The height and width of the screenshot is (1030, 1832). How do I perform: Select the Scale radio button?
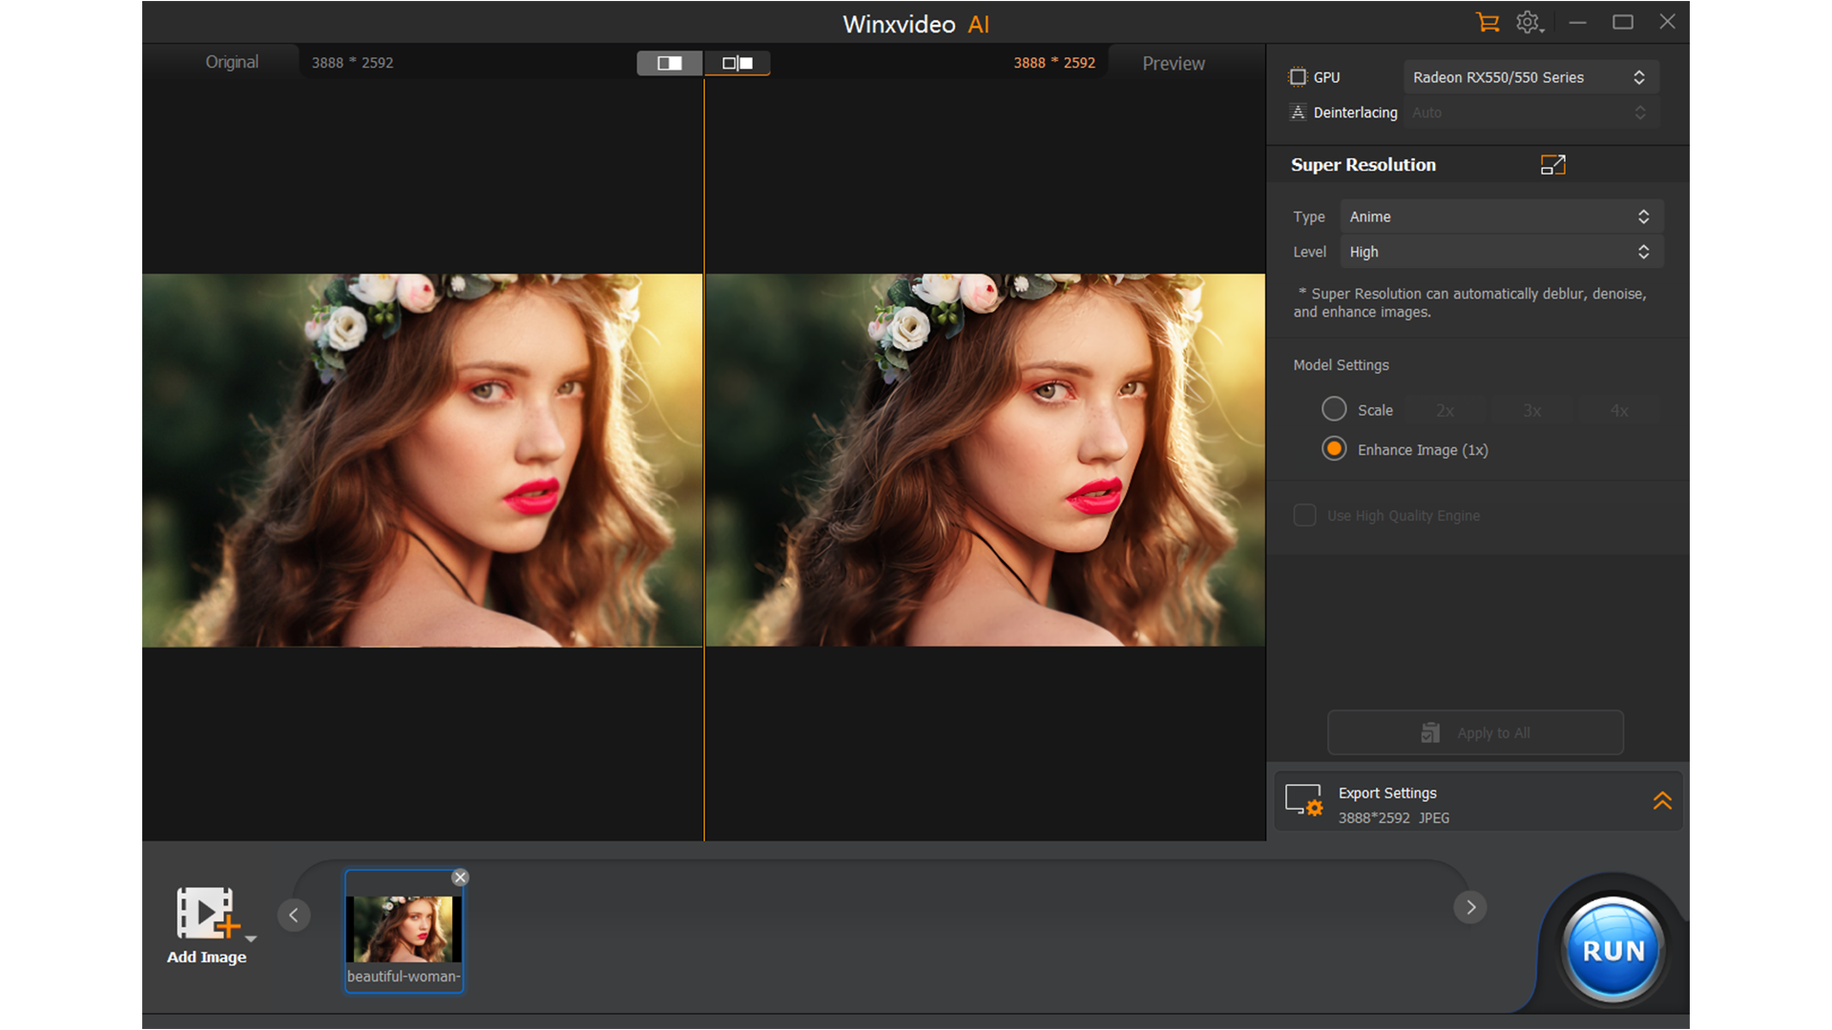[1333, 408]
